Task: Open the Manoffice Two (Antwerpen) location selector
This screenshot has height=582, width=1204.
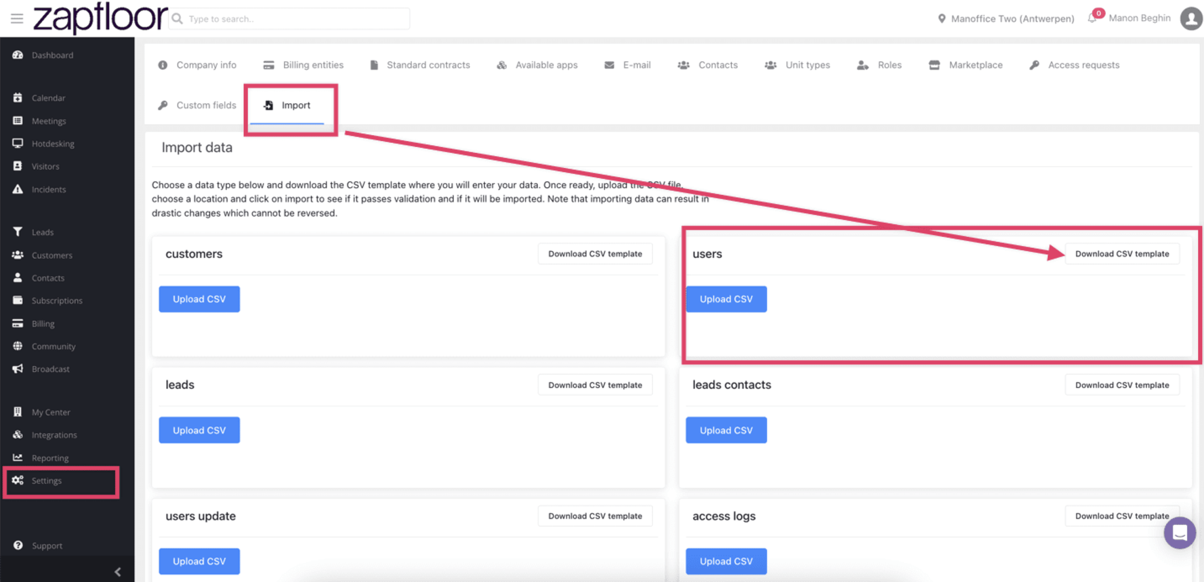Action: (x=1006, y=19)
